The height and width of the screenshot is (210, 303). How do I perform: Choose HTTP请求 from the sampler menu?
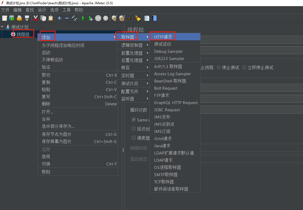tap(163, 37)
